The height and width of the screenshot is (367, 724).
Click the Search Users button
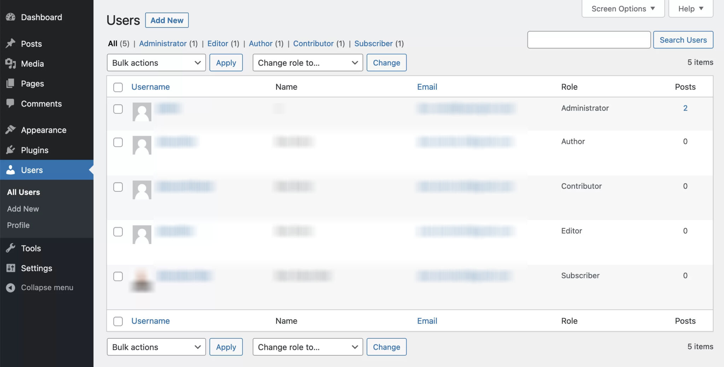click(x=683, y=40)
